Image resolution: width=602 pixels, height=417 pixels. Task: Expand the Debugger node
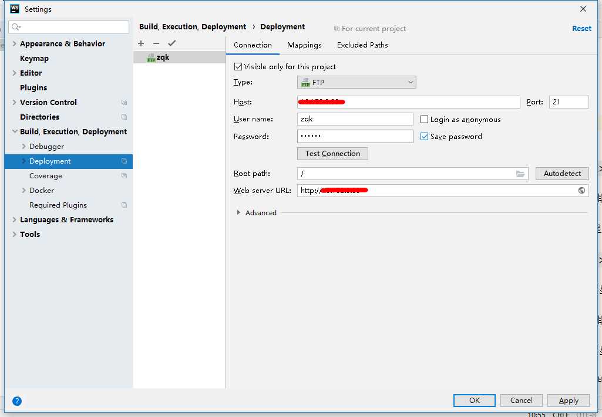click(x=23, y=147)
